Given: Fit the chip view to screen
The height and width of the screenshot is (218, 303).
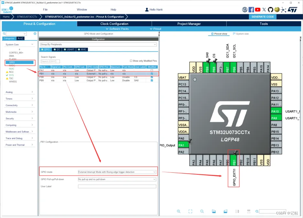Looking at the screenshot, I should tap(190, 211).
